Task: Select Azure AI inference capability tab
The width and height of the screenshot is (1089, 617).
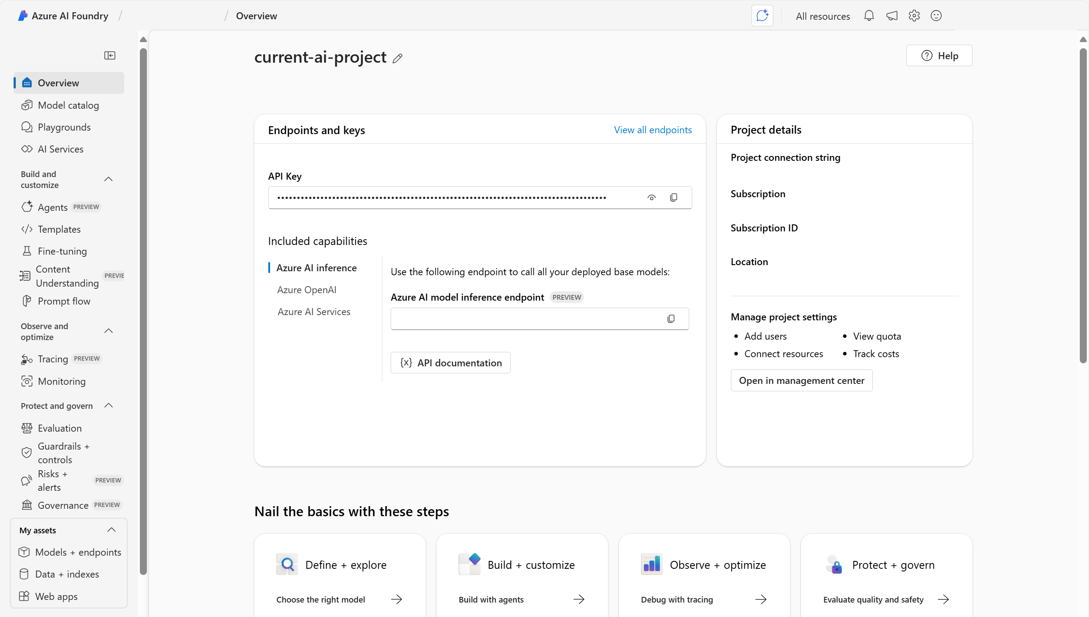Action: click(317, 268)
